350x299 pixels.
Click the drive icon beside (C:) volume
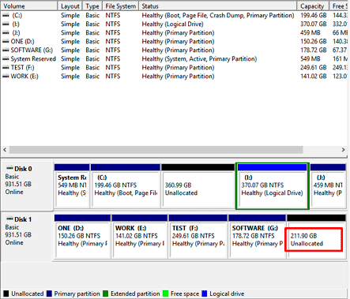[x=6, y=16]
